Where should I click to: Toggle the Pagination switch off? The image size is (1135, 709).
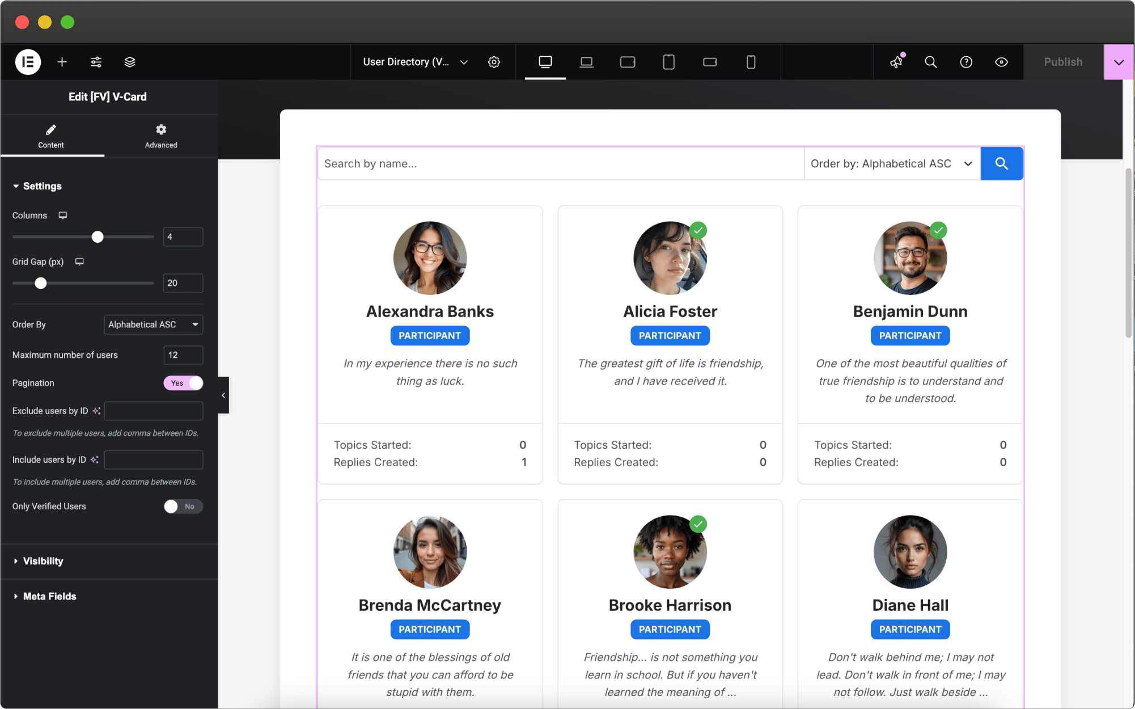183,383
